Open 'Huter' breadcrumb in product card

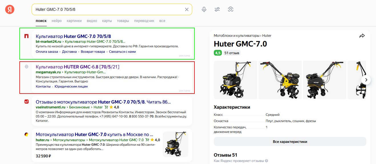point(267,36)
